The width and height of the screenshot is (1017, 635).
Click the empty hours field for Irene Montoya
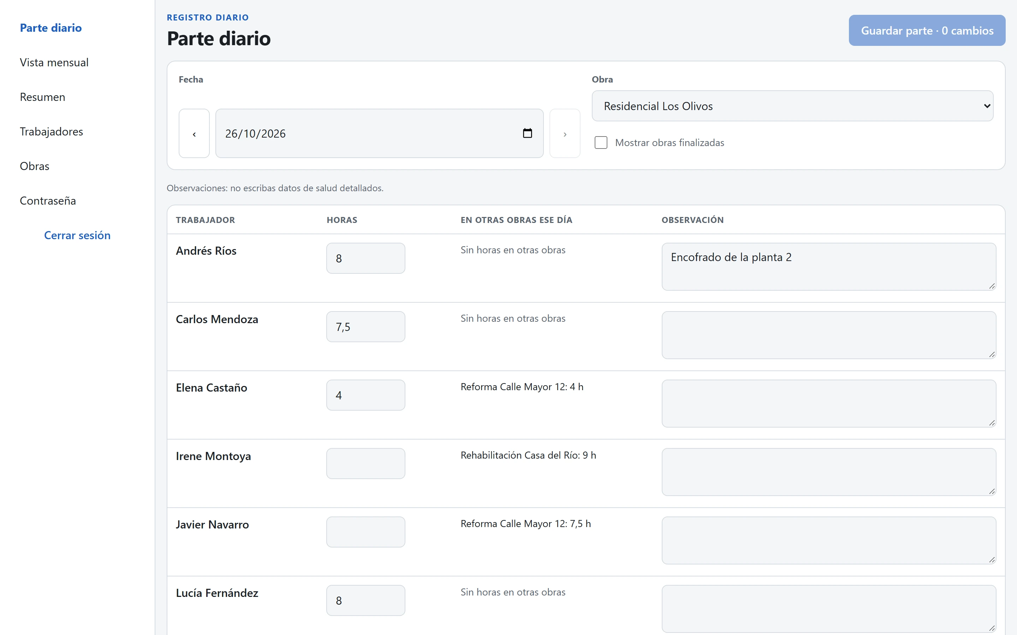click(x=365, y=464)
